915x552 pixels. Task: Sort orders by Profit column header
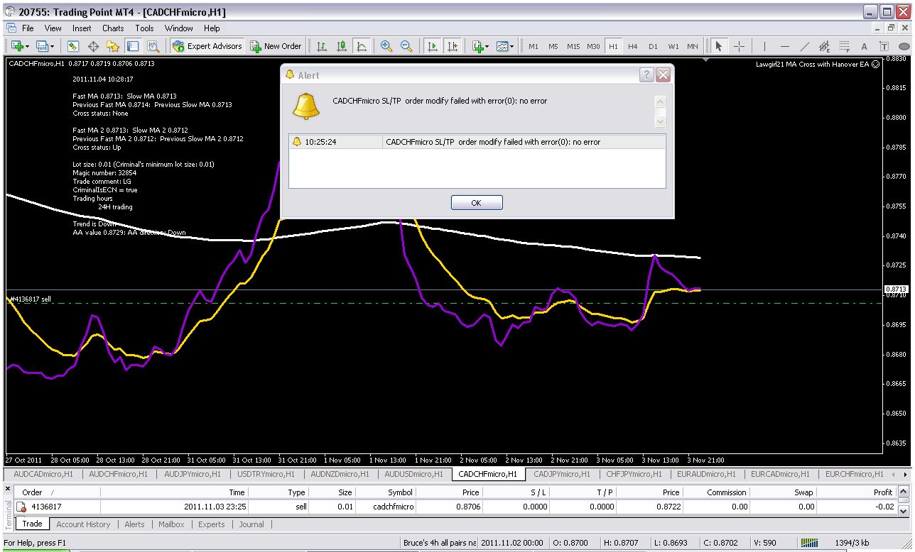point(857,492)
